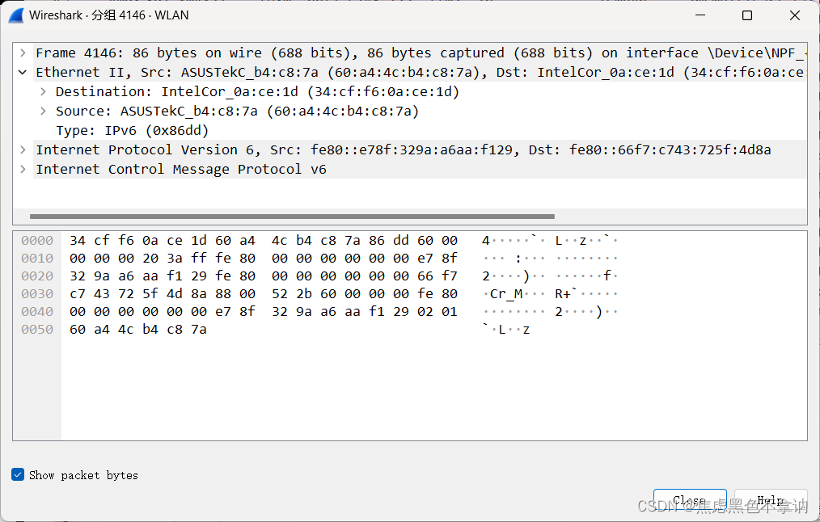820x522 pixels.
Task: Open Help for this packet dialog
Action: click(769, 499)
